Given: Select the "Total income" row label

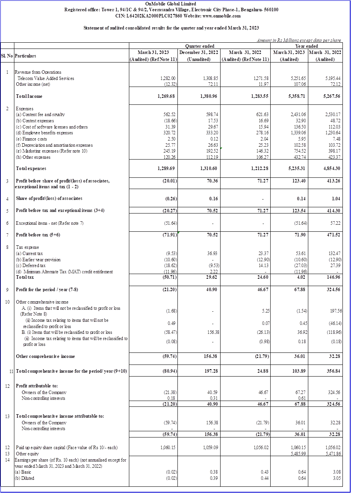Looking at the screenshot, I should point(29,96).
